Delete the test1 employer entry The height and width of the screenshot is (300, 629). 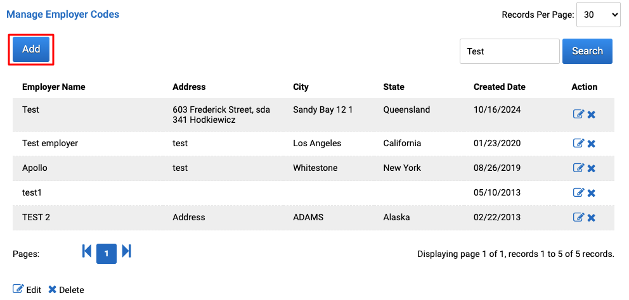(591, 193)
